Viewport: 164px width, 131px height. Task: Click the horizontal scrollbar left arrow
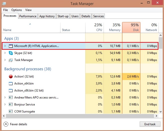pos(4,116)
